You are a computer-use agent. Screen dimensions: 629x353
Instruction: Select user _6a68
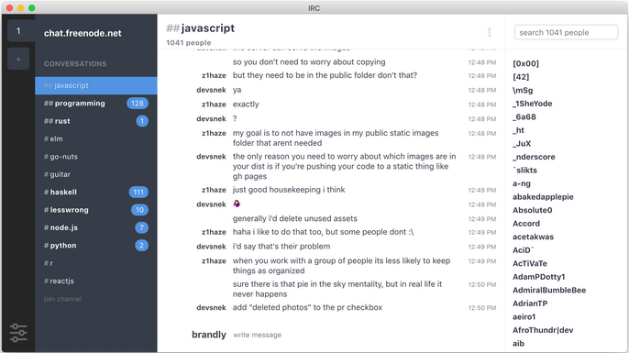click(x=524, y=116)
